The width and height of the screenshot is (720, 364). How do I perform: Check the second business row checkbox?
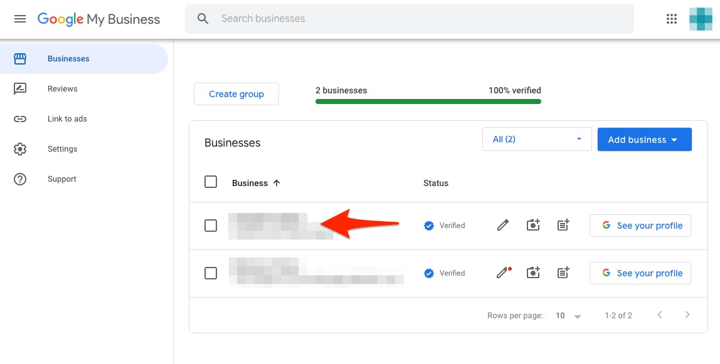211,273
